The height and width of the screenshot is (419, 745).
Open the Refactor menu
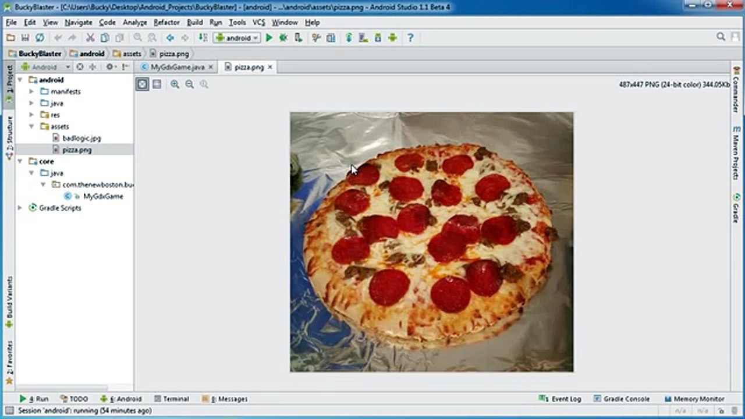pyautogui.click(x=166, y=22)
